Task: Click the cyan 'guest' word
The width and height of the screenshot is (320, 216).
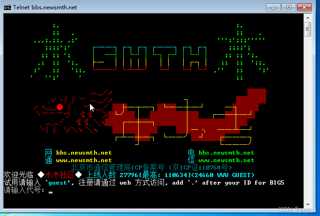Action: tap(58, 183)
